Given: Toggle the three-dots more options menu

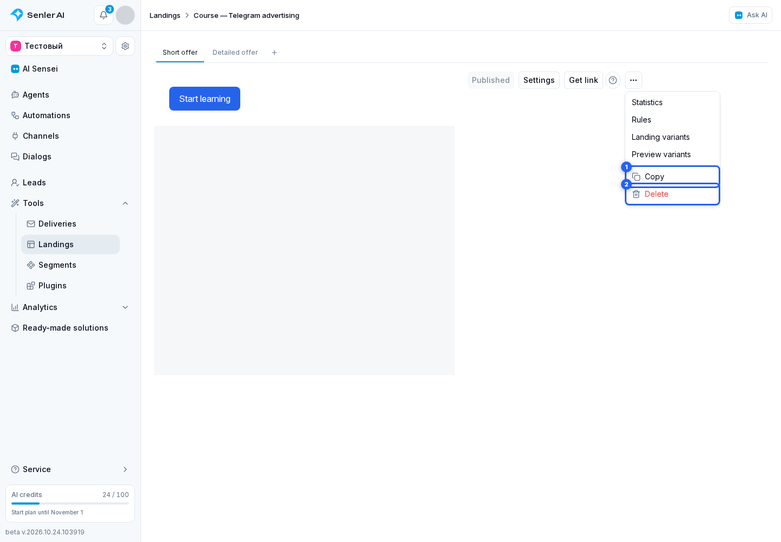Looking at the screenshot, I should tap(633, 80).
